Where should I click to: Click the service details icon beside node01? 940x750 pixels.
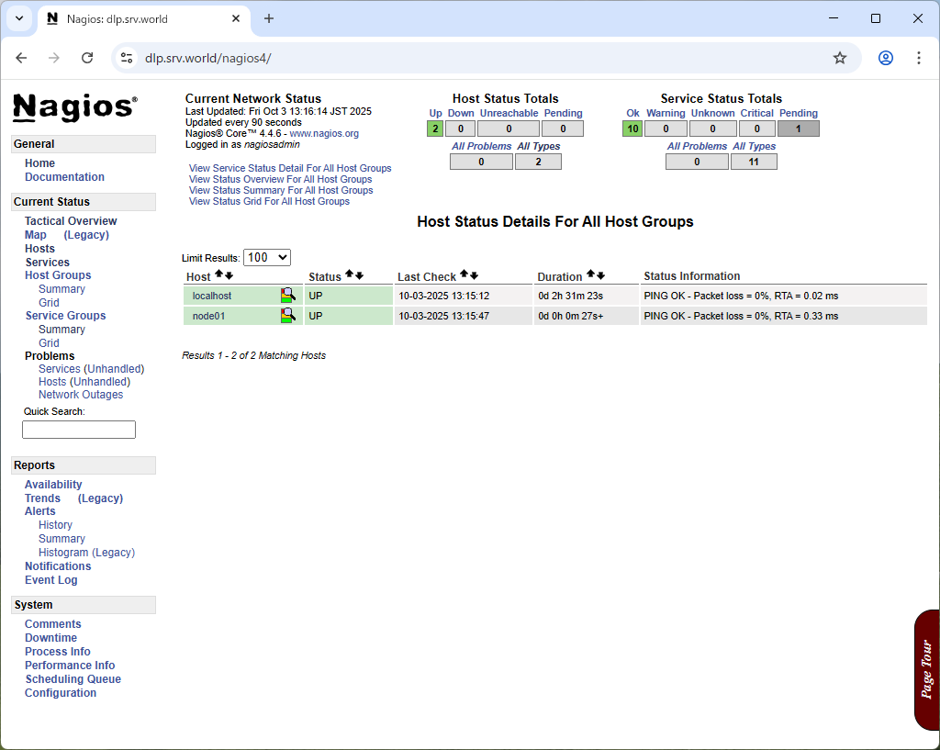288,315
